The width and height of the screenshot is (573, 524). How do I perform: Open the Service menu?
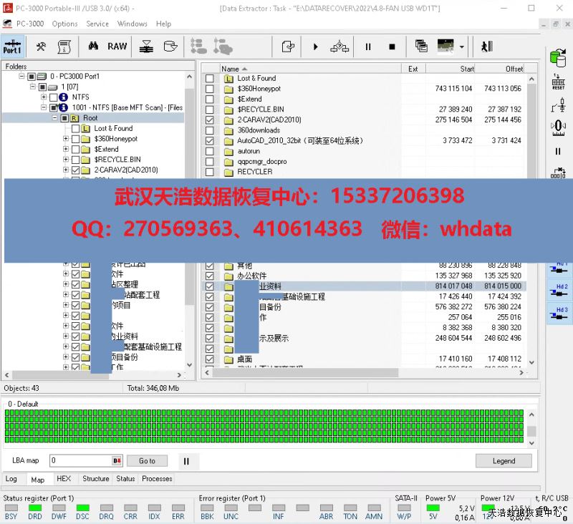click(x=97, y=24)
